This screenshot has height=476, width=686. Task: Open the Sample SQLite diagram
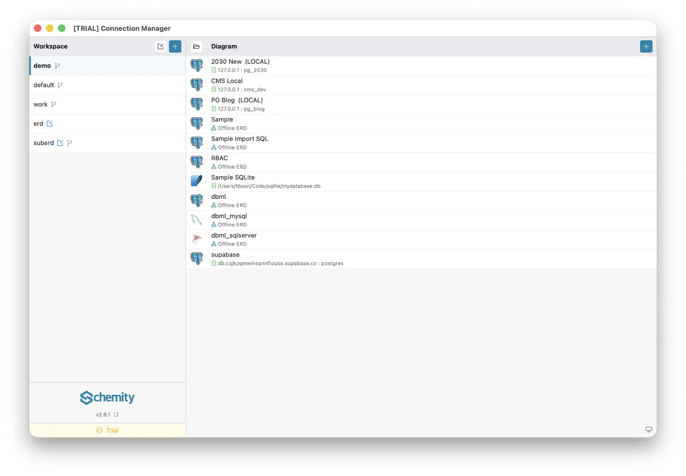[x=421, y=181]
